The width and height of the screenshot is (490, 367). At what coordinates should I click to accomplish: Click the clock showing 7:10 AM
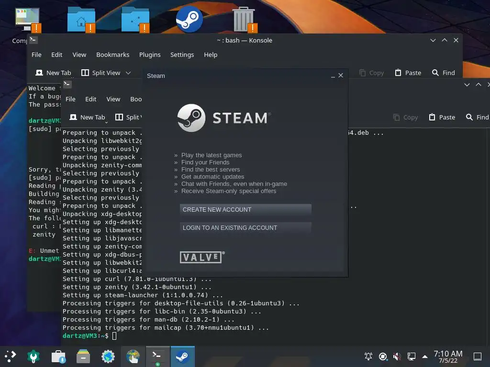[x=448, y=356]
